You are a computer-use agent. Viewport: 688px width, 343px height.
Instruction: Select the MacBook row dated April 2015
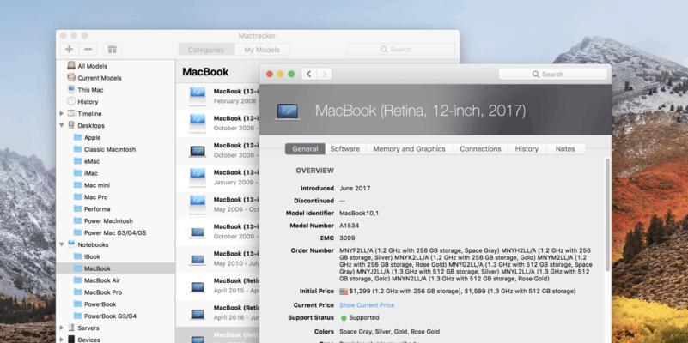point(217,286)
